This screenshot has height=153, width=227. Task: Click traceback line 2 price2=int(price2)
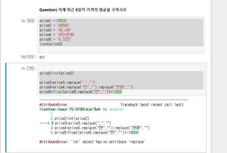[x=70, y=119]
